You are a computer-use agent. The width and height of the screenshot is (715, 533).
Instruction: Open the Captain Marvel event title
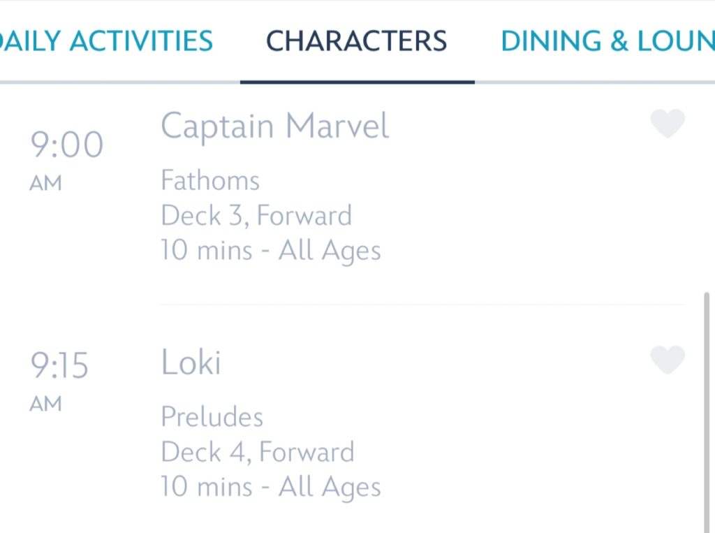[274, 127]
